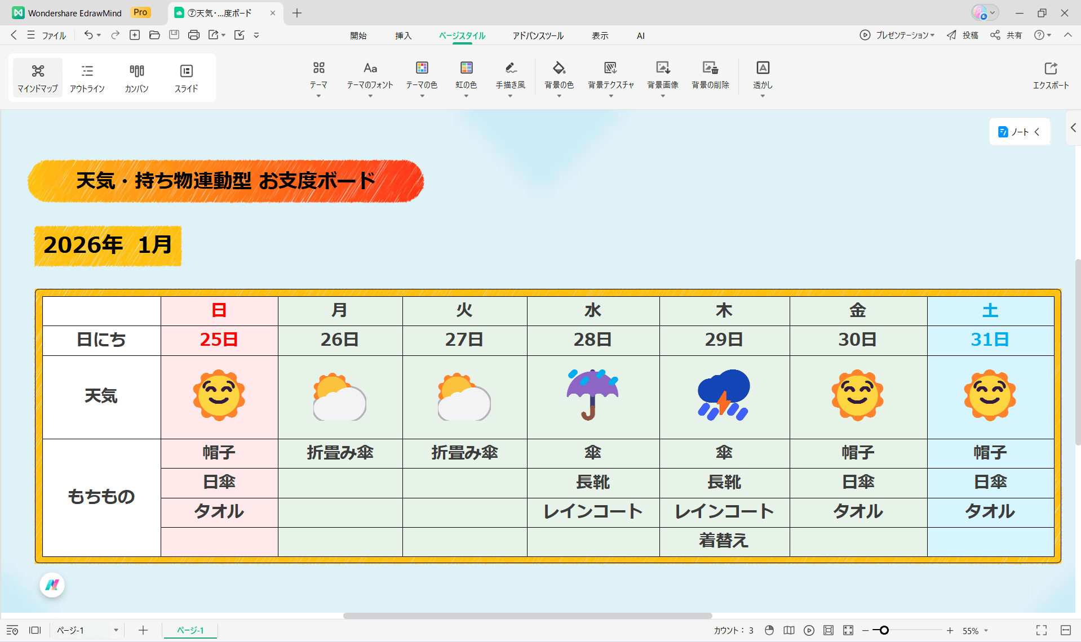Remove the background (背景の削除)
Screen dimensions: 1081x642
tap(710, 78)
